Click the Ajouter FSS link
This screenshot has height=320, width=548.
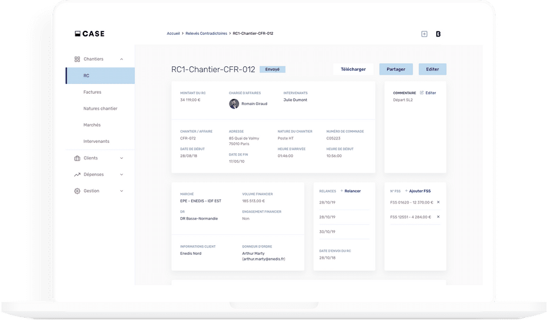point(420,191)
